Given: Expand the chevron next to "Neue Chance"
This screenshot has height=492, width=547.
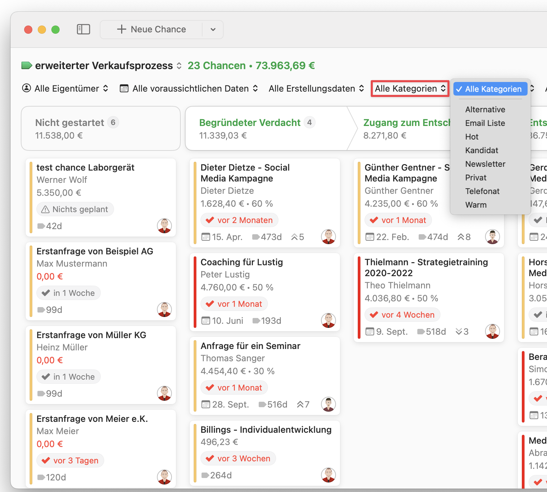Looking at the screenshot, I should 212,29.
